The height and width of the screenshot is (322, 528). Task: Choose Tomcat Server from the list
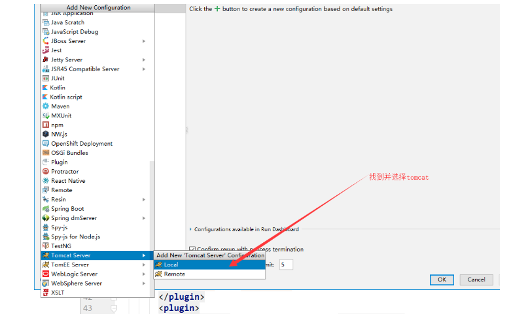coord(97,255)
